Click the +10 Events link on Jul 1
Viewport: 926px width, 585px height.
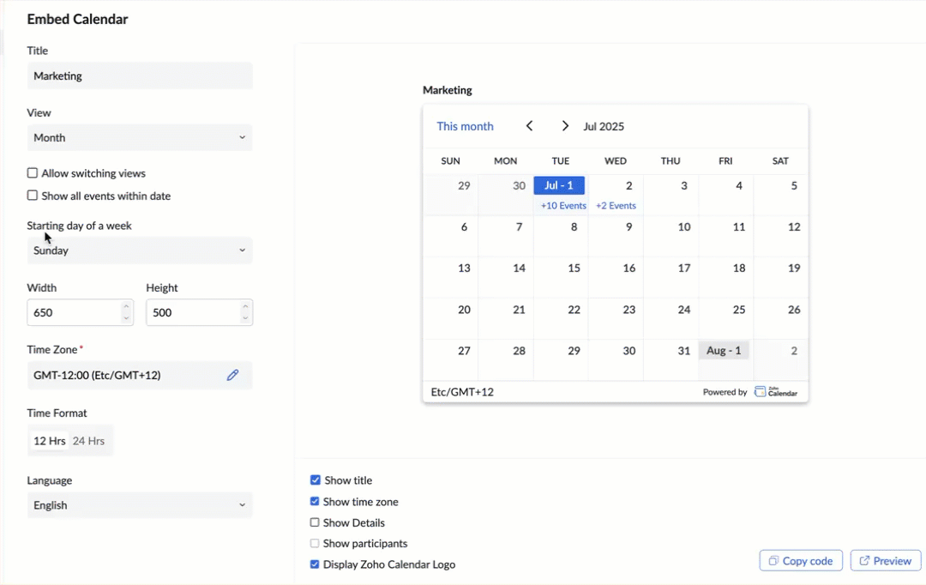coord(563,206)
